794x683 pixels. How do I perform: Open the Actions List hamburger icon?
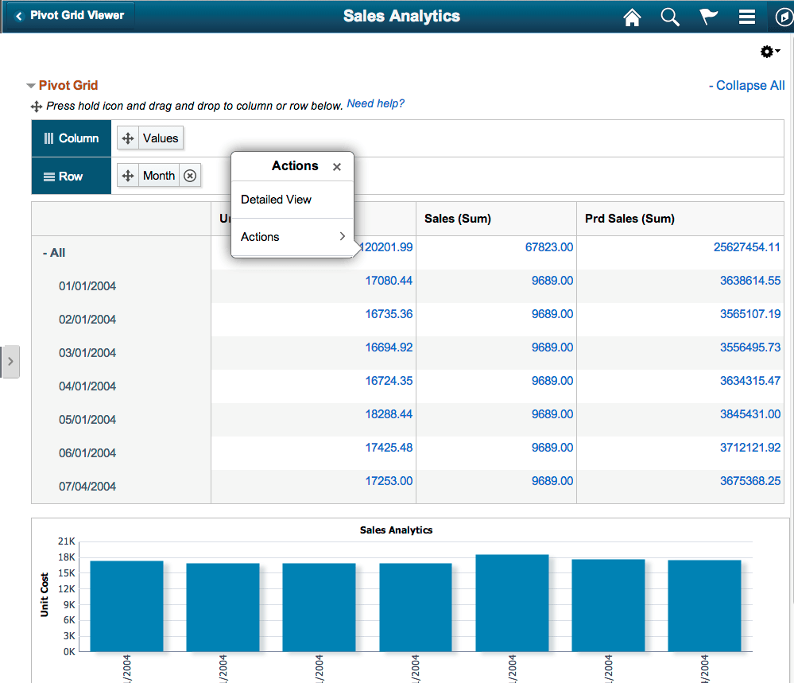pyautogui.click(x=746, y=17)
